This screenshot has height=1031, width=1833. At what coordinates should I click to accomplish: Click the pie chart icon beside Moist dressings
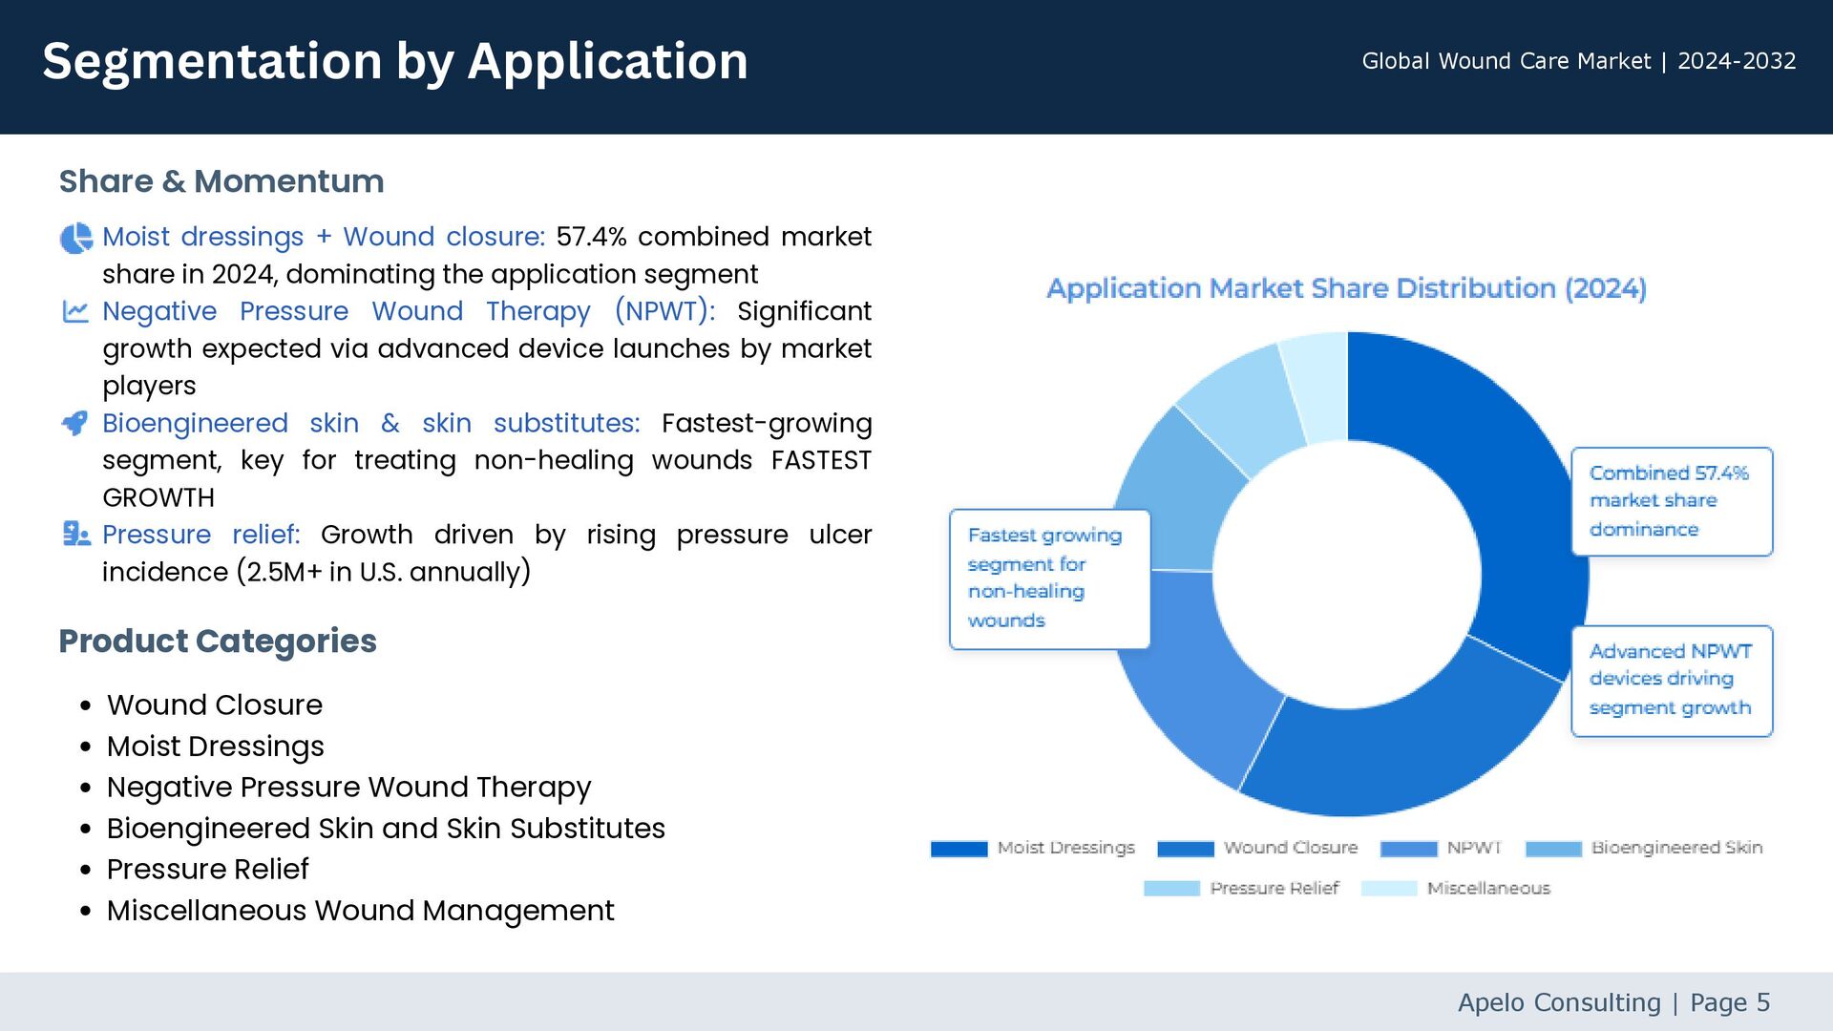point(75,238)
